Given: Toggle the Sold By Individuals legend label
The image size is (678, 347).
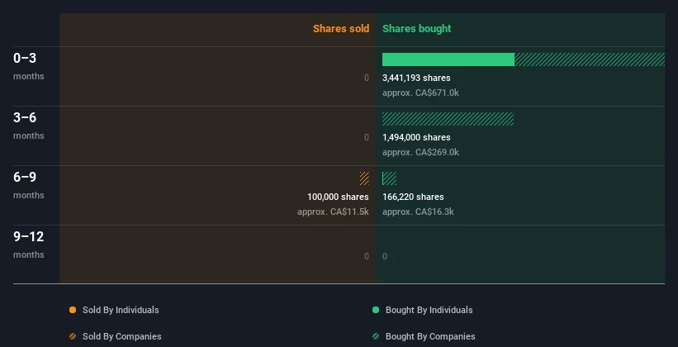Looking at the screenshot, I should tap(121, 311).
